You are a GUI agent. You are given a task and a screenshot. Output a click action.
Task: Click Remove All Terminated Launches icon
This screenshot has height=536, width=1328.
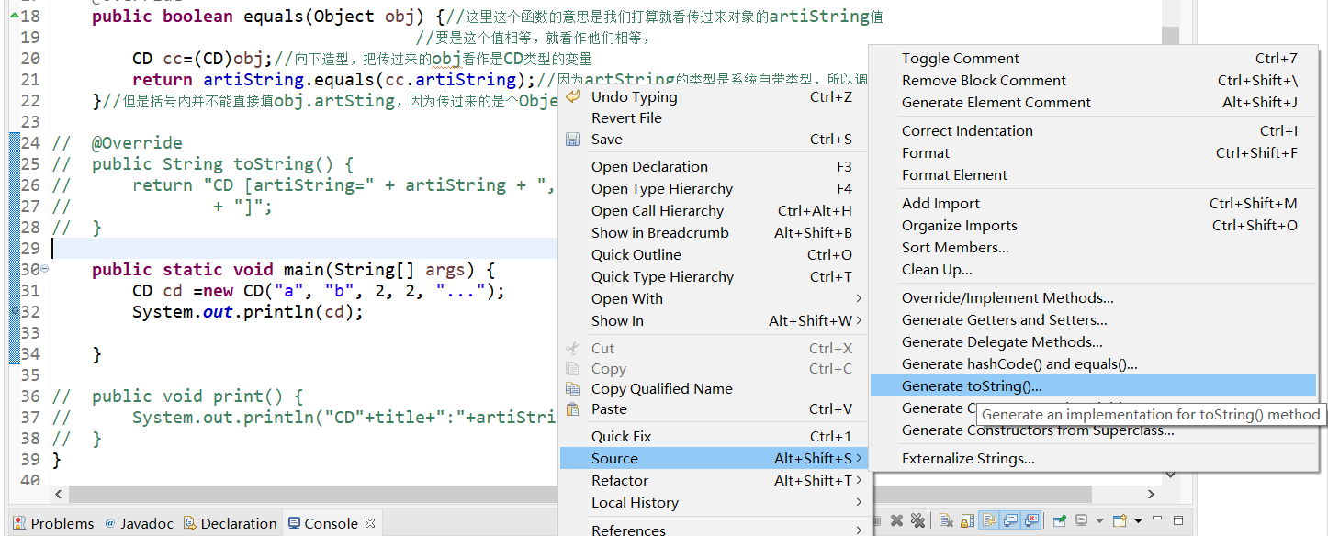[917, 521]
